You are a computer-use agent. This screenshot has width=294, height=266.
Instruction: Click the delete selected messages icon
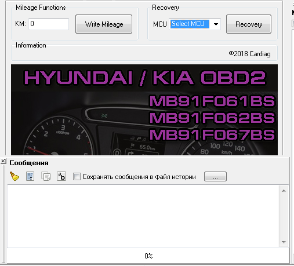(x=30, y=176)
